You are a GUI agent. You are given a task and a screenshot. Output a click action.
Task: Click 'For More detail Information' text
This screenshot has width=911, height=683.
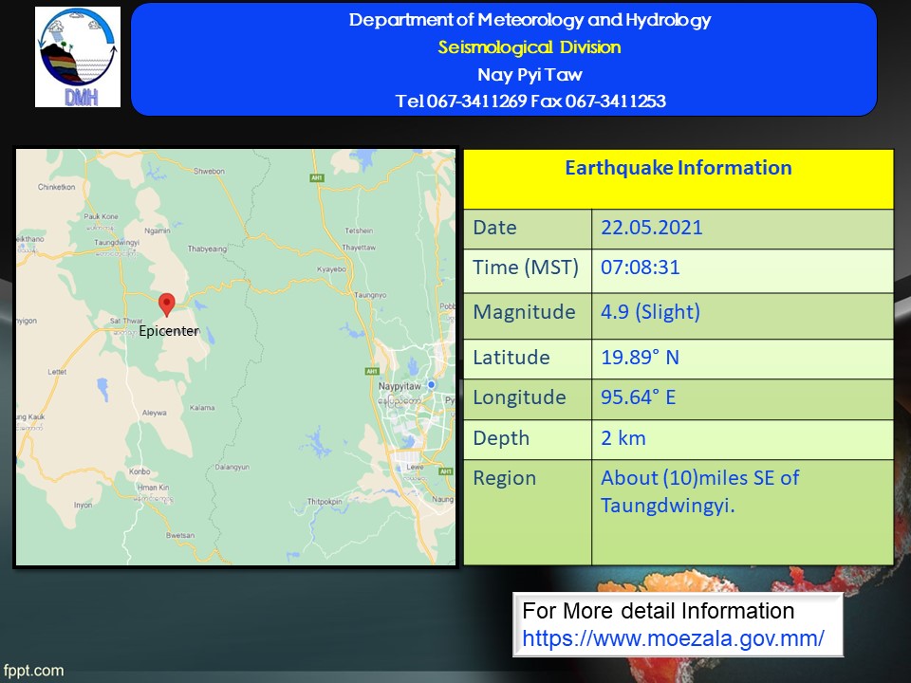point(658,611)
